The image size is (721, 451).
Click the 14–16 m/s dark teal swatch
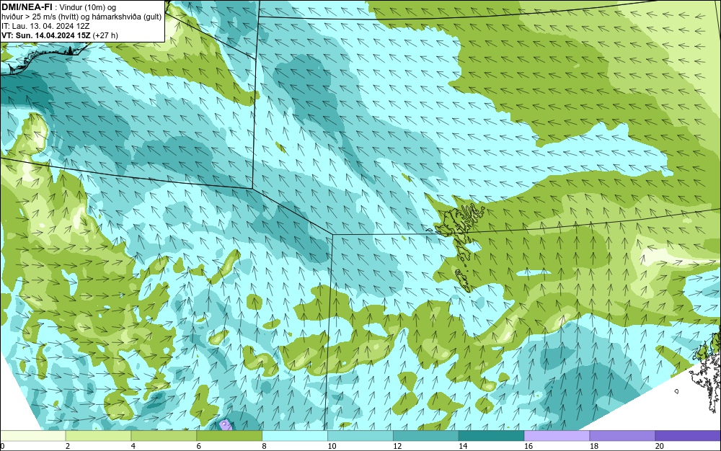492,435
